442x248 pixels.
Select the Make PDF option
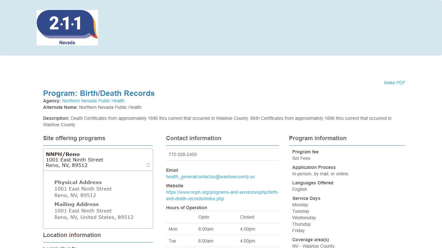pyautogui.click(x=394, y=83)
